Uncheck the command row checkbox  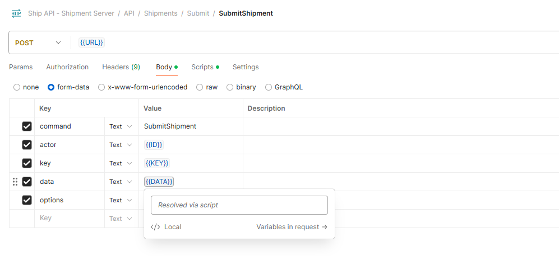coord(27,126)
